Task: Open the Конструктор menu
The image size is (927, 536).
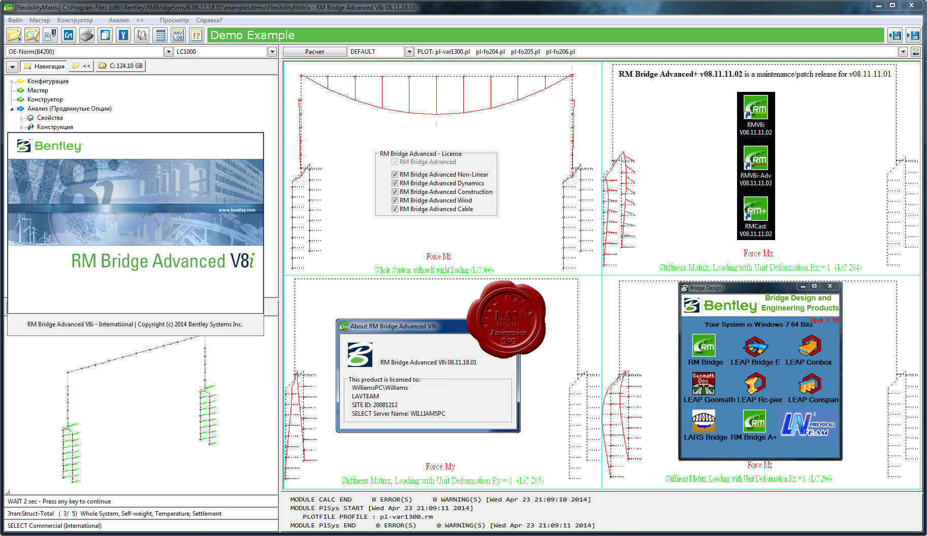Action: pyautogui.click(x=75, y=20)
